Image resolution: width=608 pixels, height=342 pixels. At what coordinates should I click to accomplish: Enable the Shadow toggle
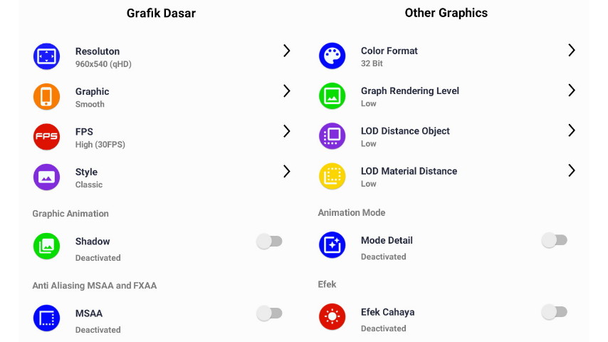[270, 242]
